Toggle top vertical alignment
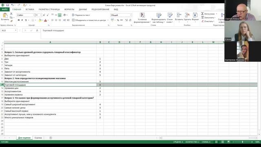 (53, 15)
